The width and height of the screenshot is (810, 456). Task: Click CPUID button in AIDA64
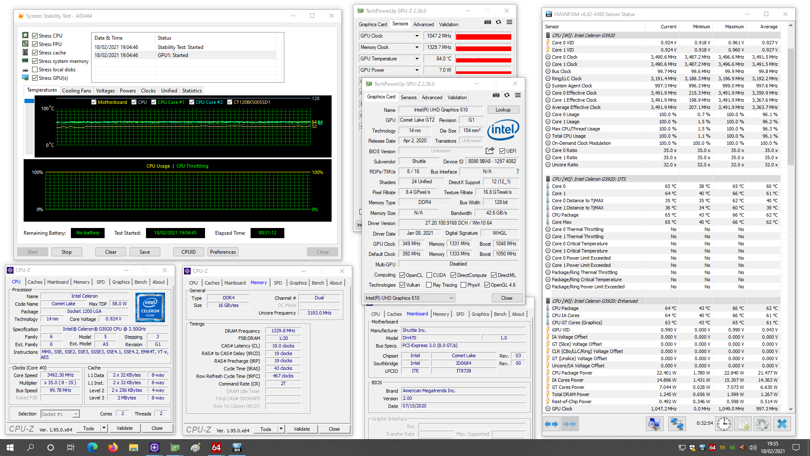click(x=189, y=252)
